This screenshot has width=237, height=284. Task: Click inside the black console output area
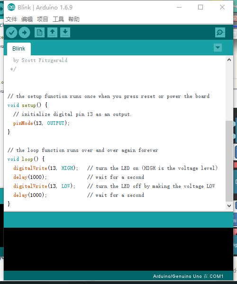[118, 249]
